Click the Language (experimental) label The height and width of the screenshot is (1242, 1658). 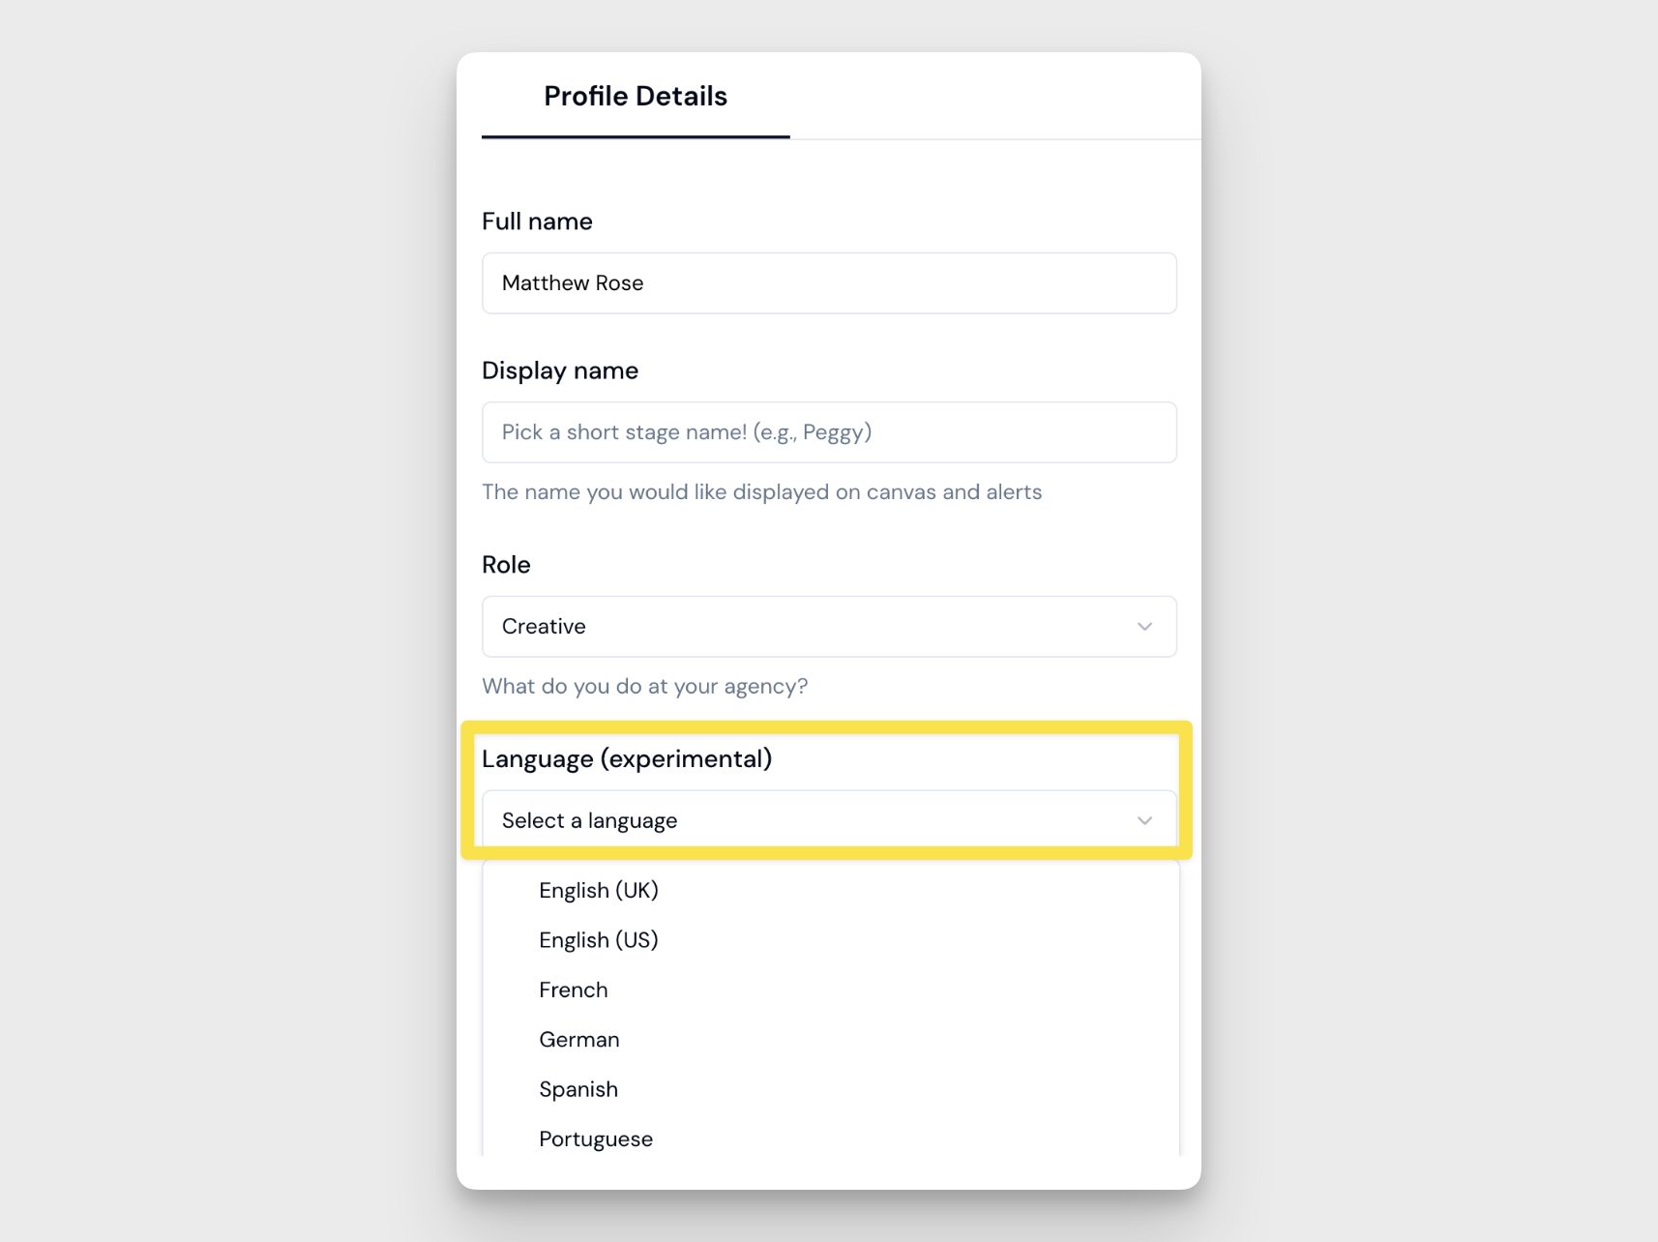pos(627,759)
